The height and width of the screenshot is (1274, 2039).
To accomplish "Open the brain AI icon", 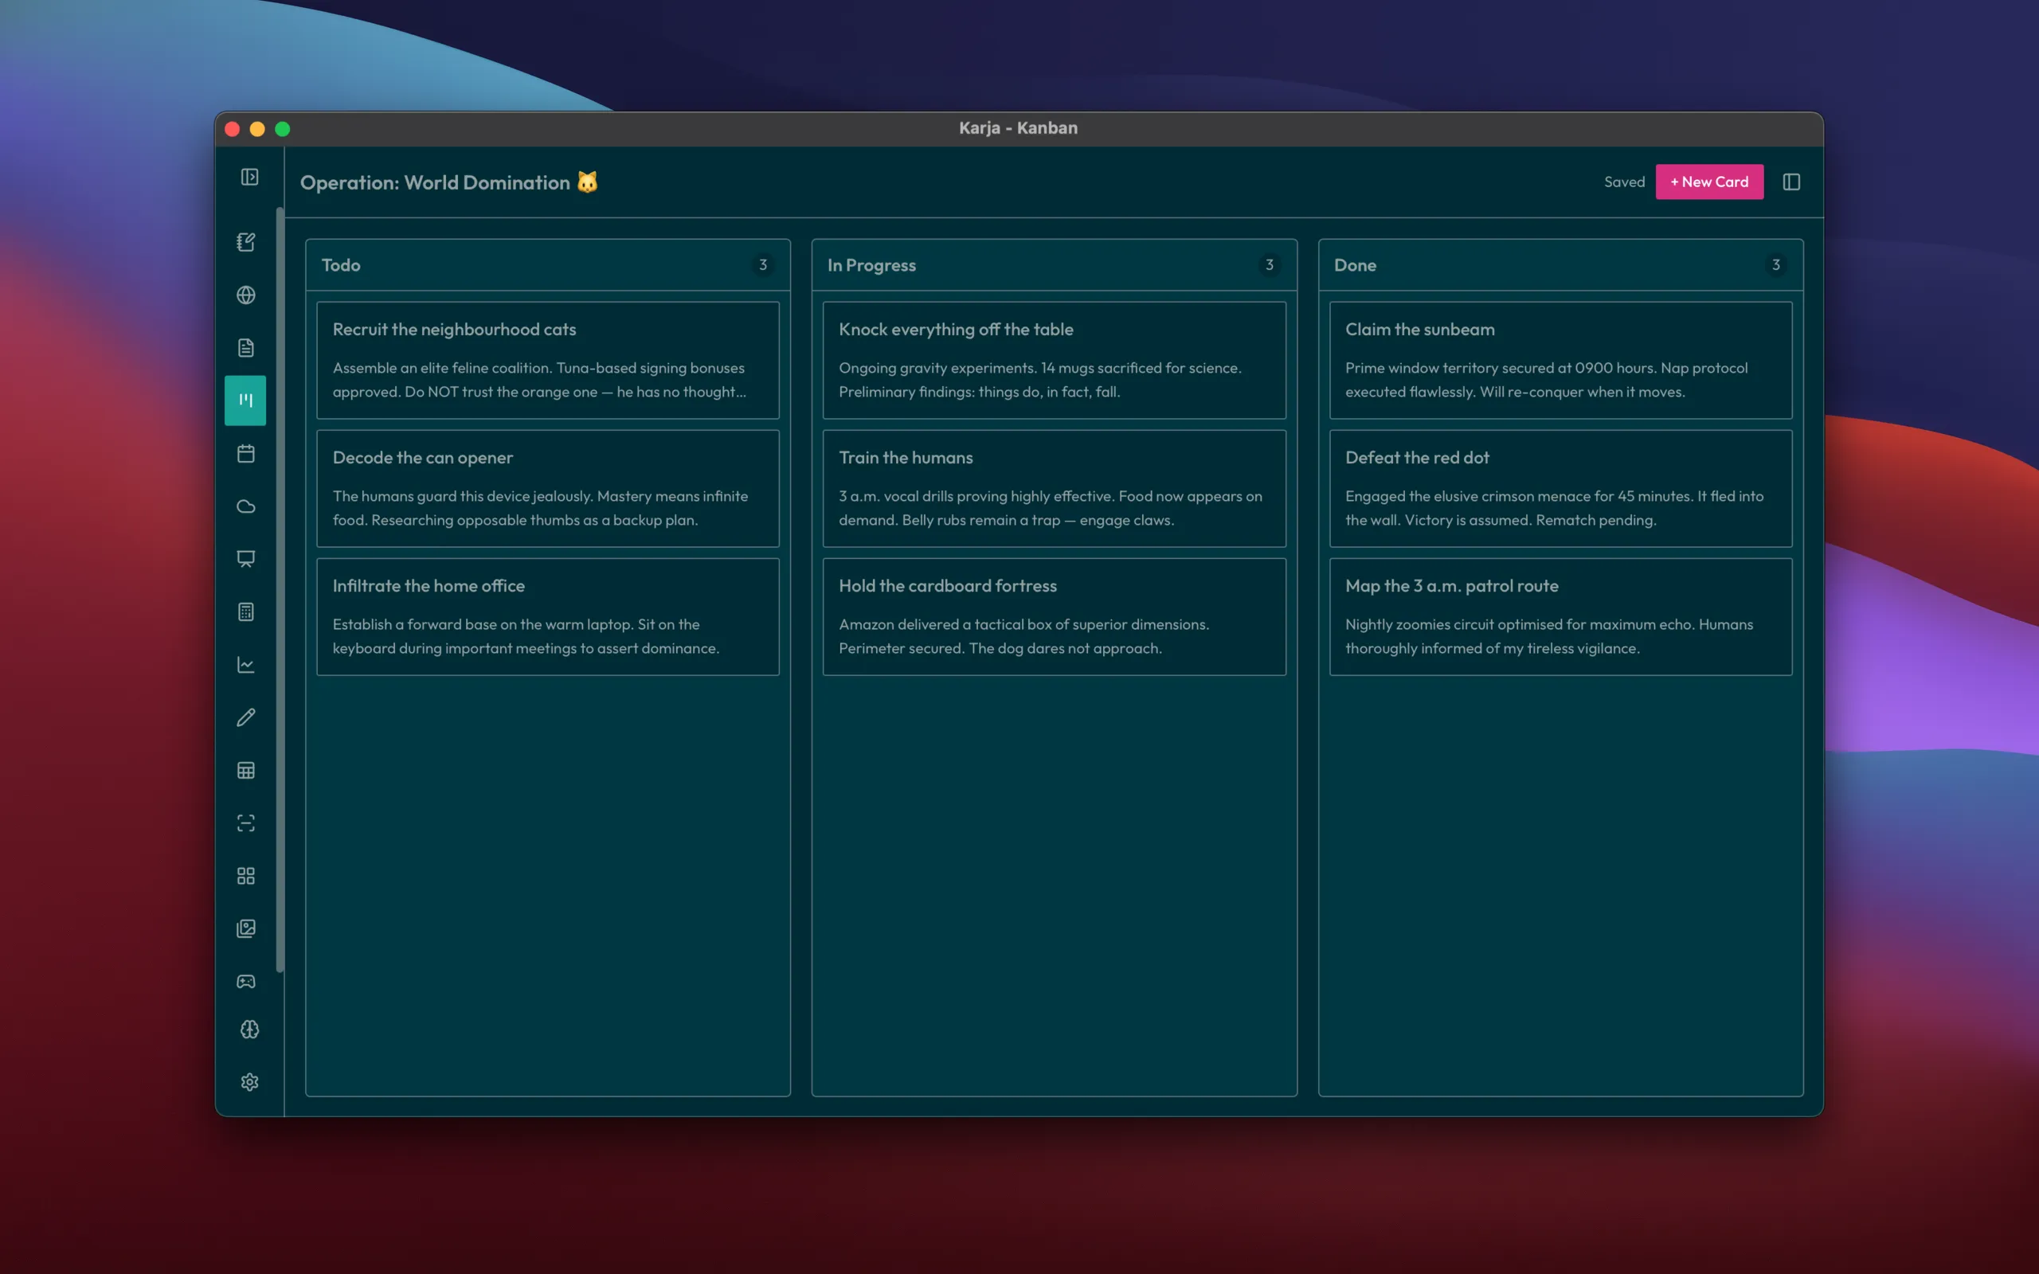I will [x=249, y=1030].
